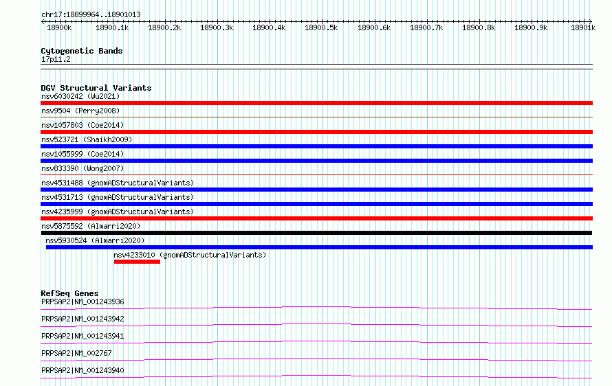Click the nsv5930524 (Almarri2020) blue bar
The width and height of the screenshot is (612, 386).
[319, 247]
